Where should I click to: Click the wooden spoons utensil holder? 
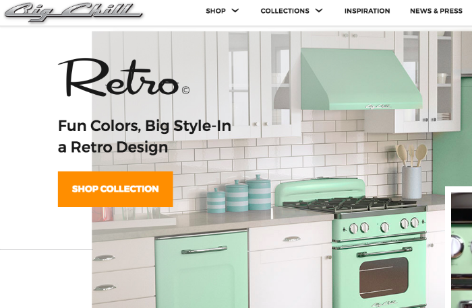tap(411, 171)
